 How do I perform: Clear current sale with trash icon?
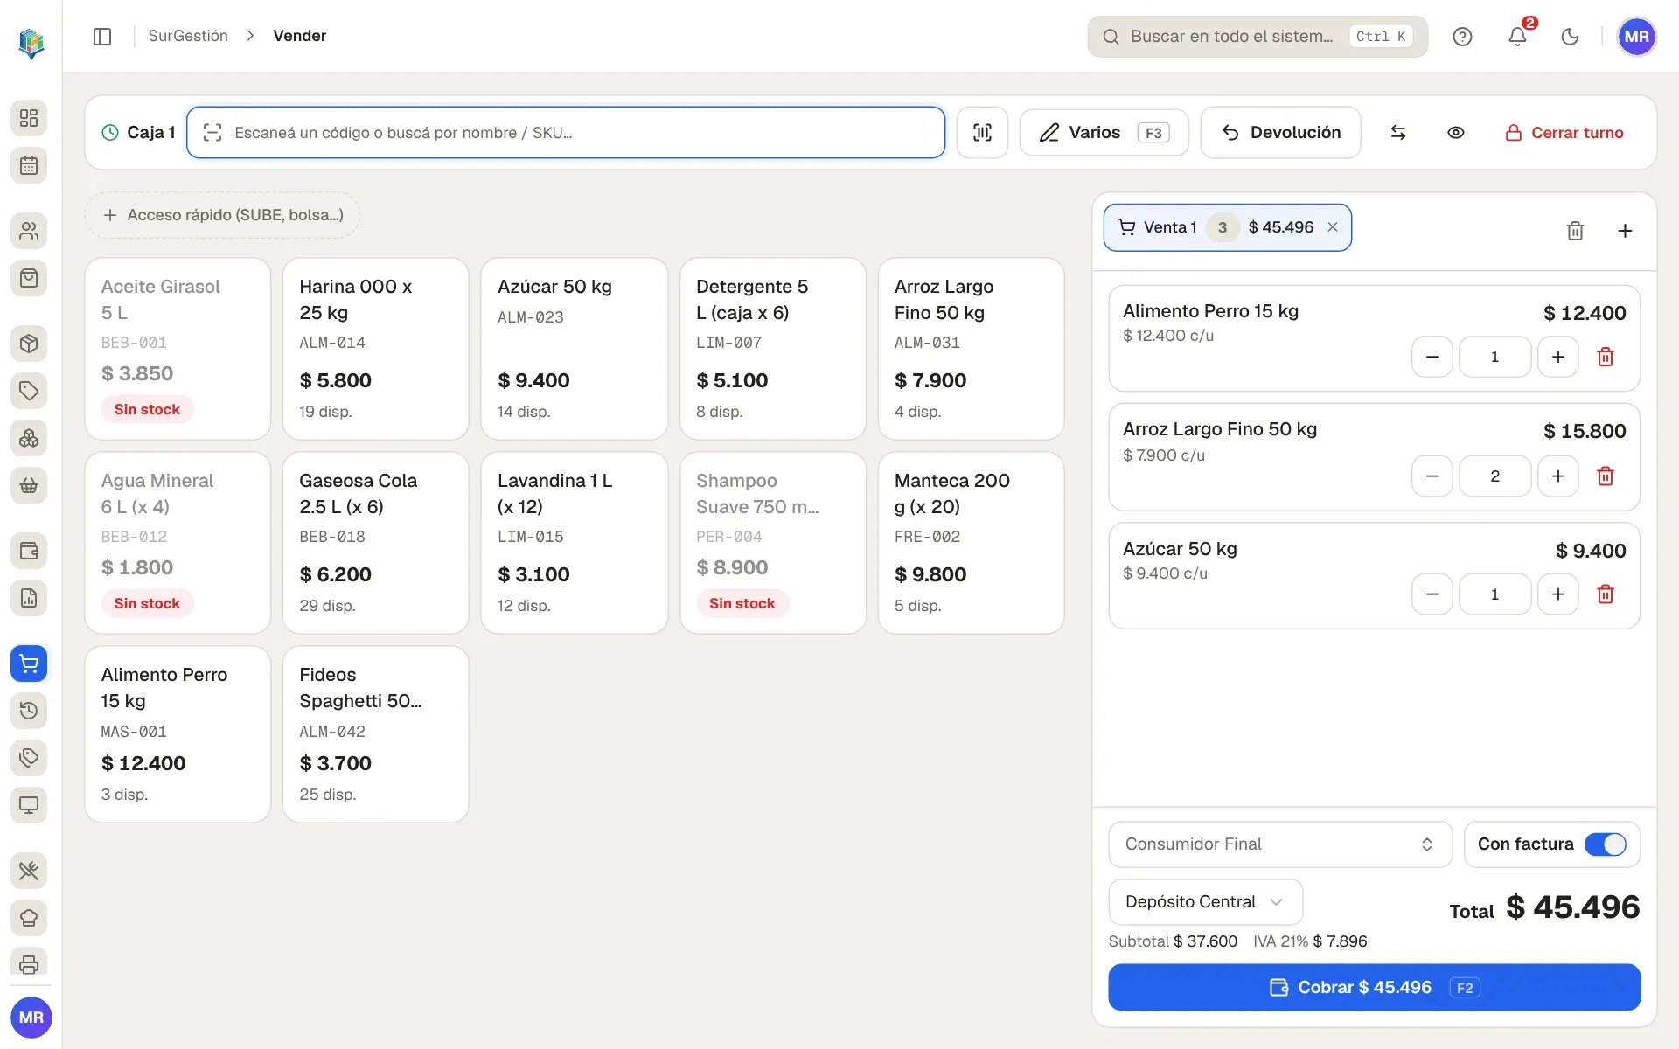[x=1575, y=231]
